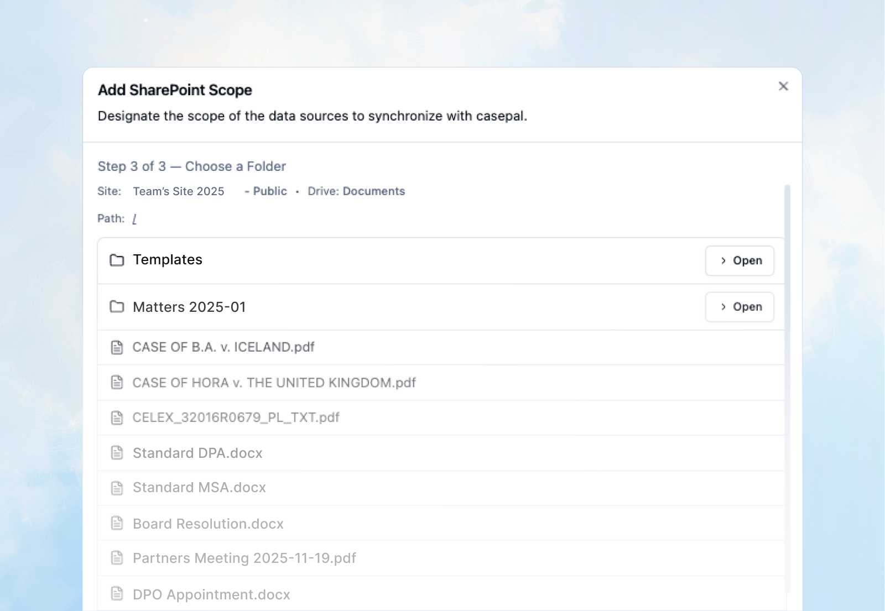The height and width of the screenshot is (611, 885).
Task: Navigate to the root path /
Action: (x=134, y=218)
